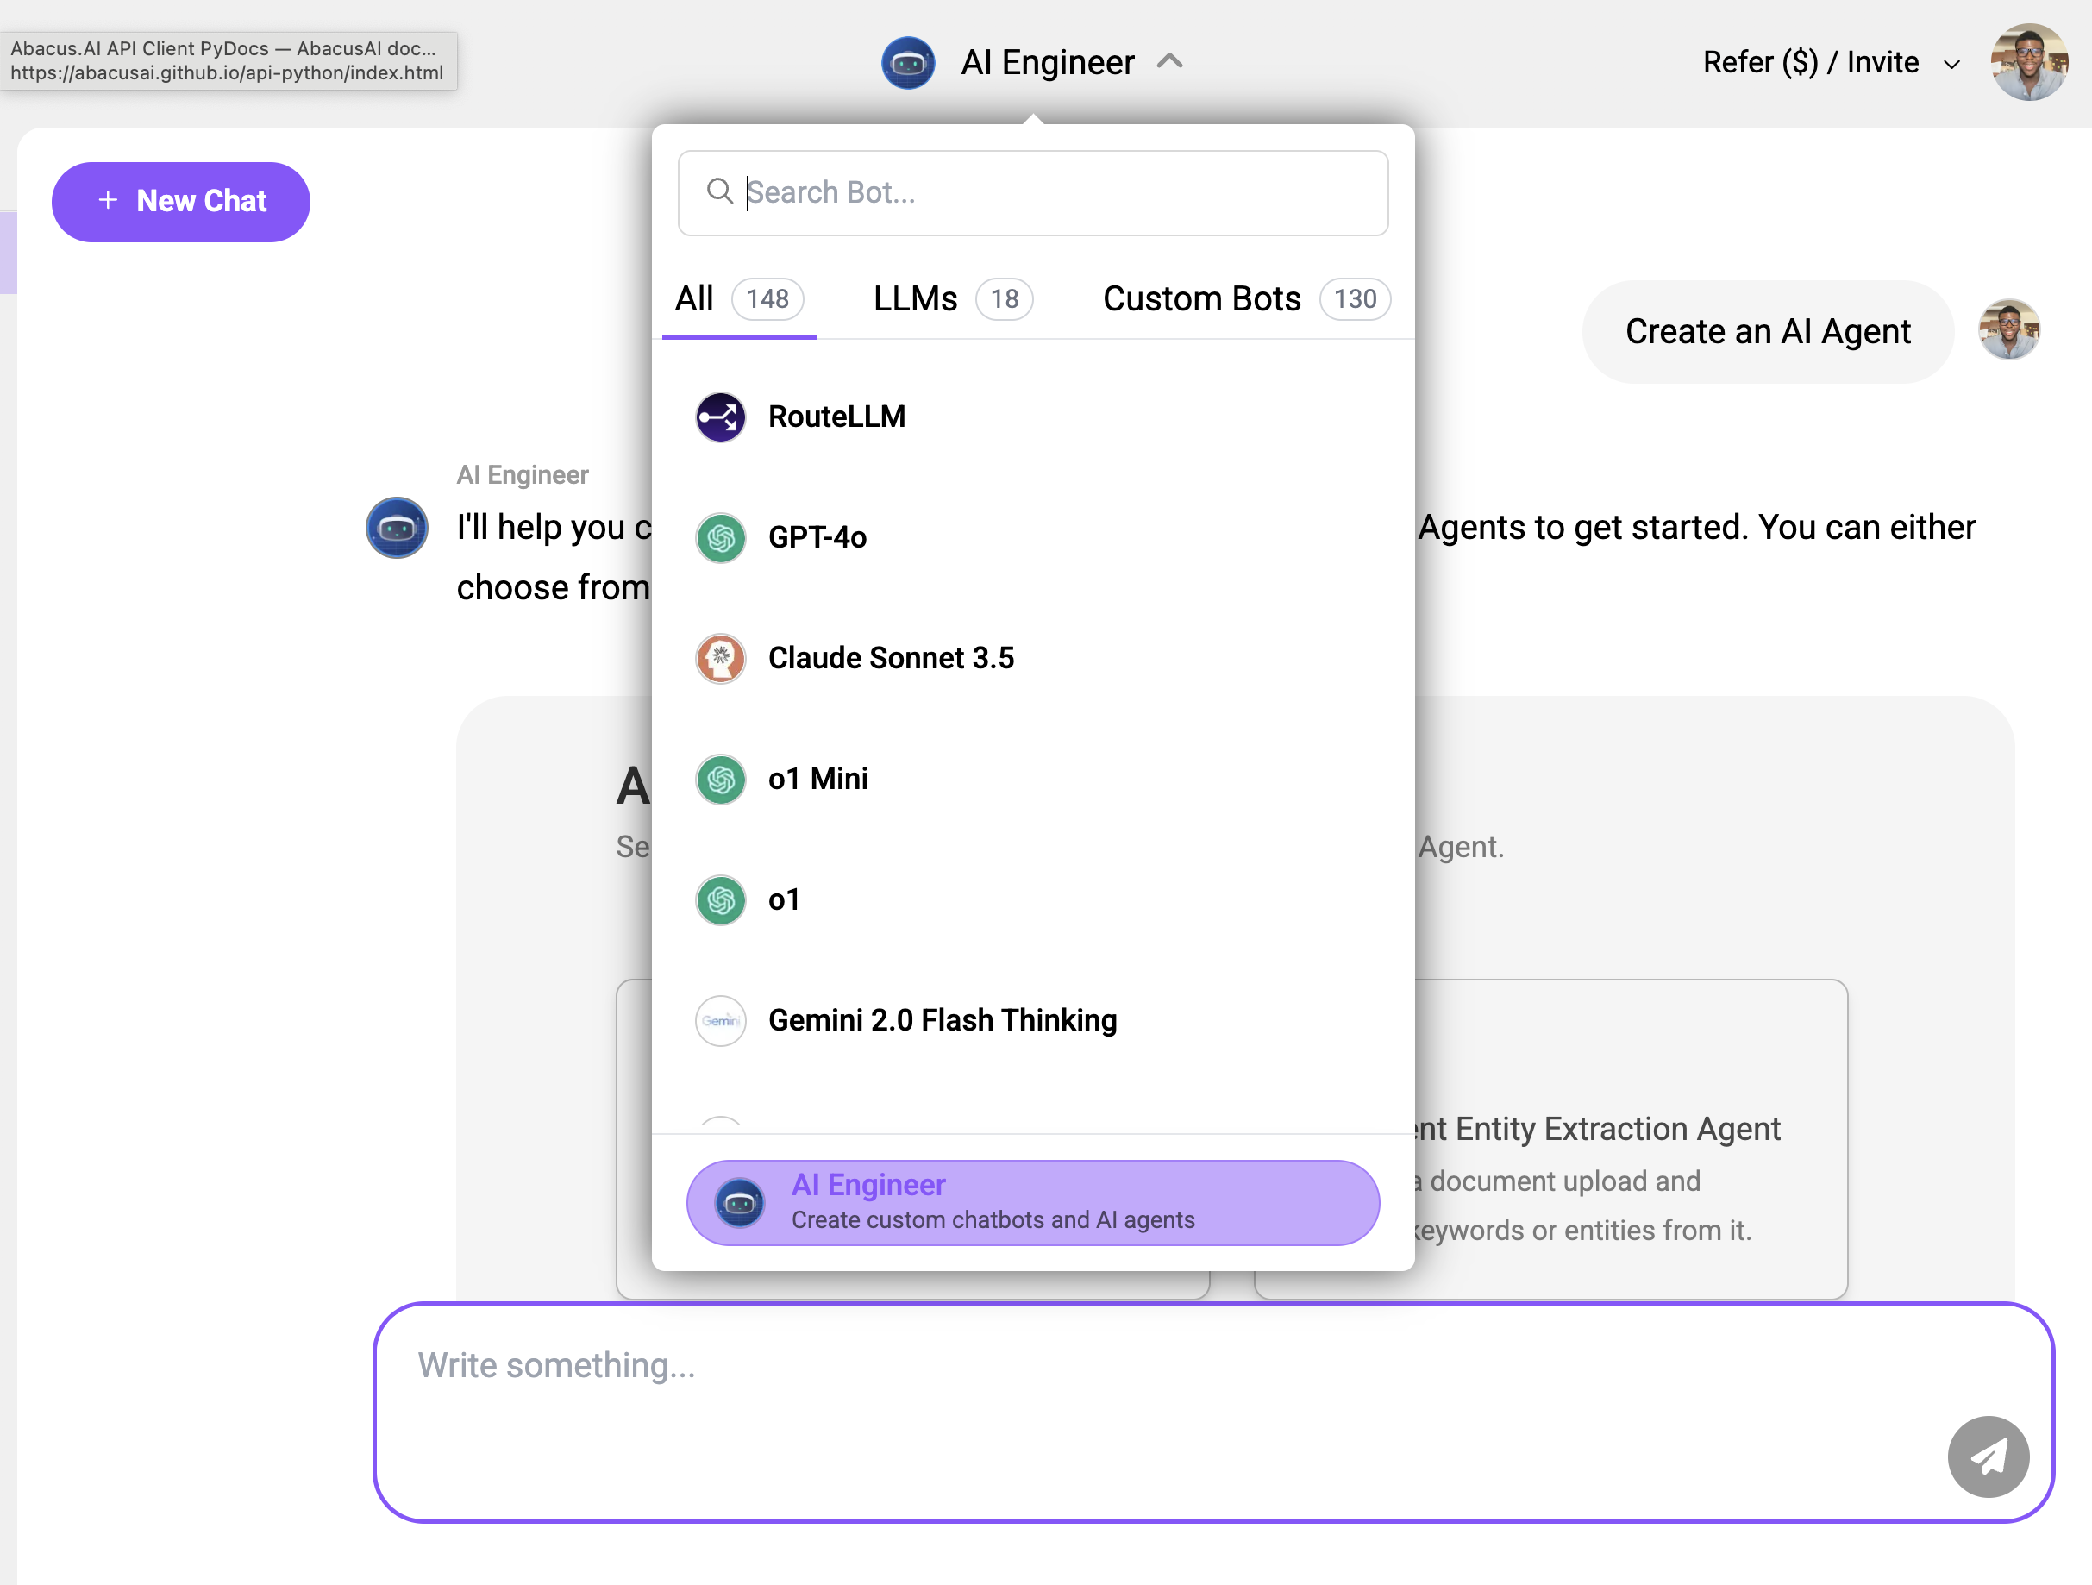This screenshot has width=2092, height=1585.
Task: Switch to the All tab
Action: tap(739, 299)
